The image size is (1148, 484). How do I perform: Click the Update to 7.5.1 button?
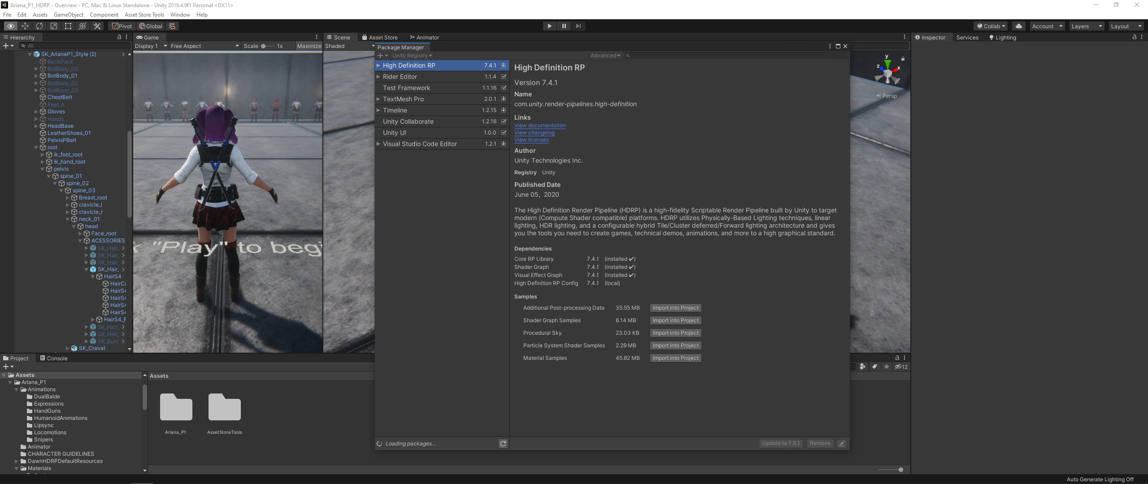click(x=781, y=444)
